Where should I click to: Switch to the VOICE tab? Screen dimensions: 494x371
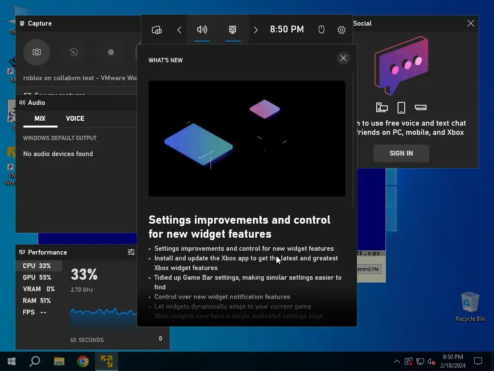point(75,119)
